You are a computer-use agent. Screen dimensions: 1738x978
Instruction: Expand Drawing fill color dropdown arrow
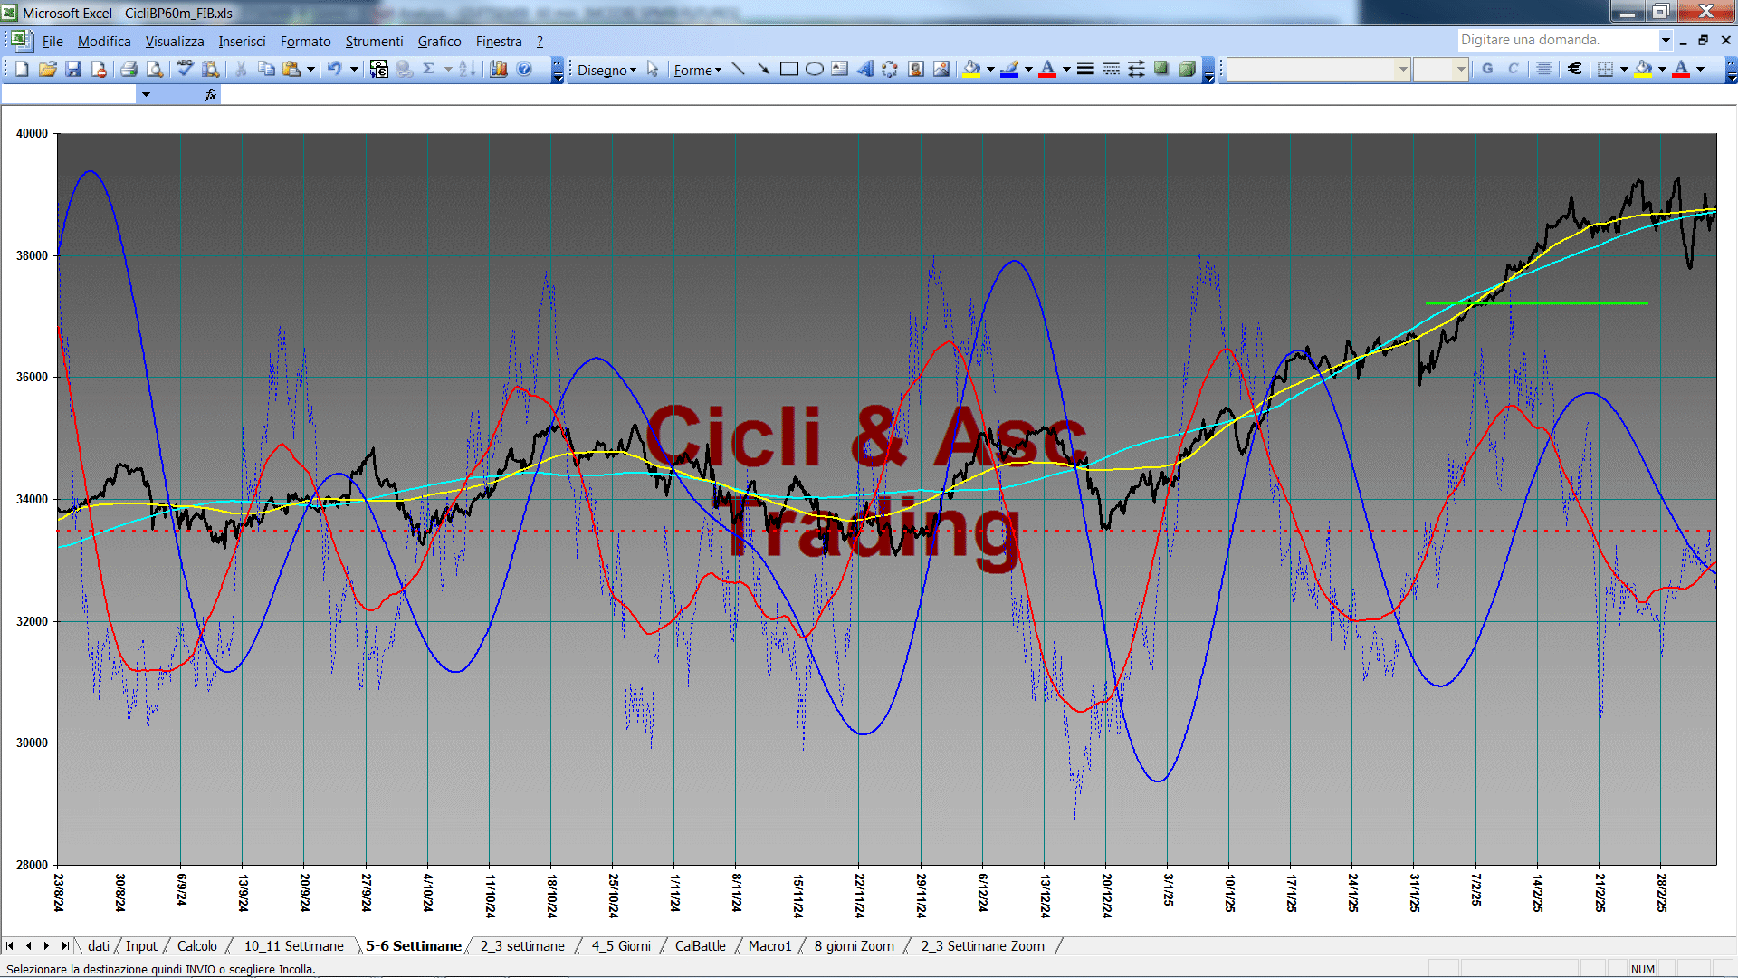point(990,69)
